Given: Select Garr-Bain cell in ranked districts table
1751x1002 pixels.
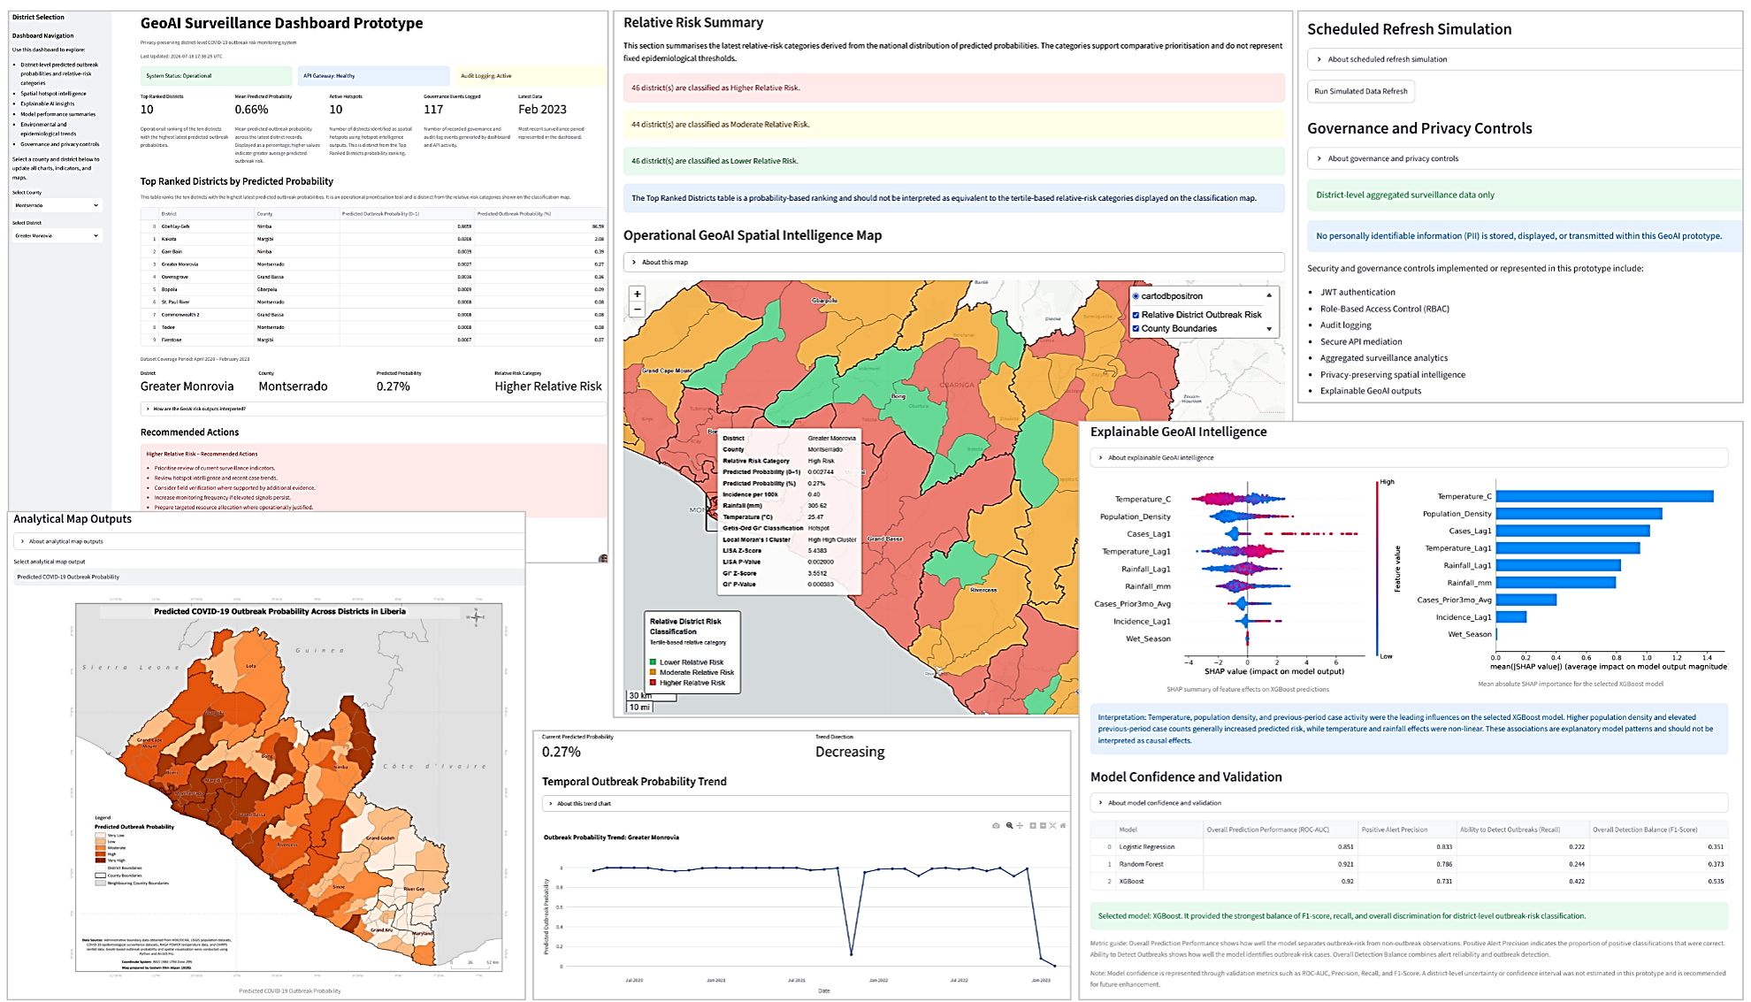Looking at the screenshot, I should tap(205, 251).
